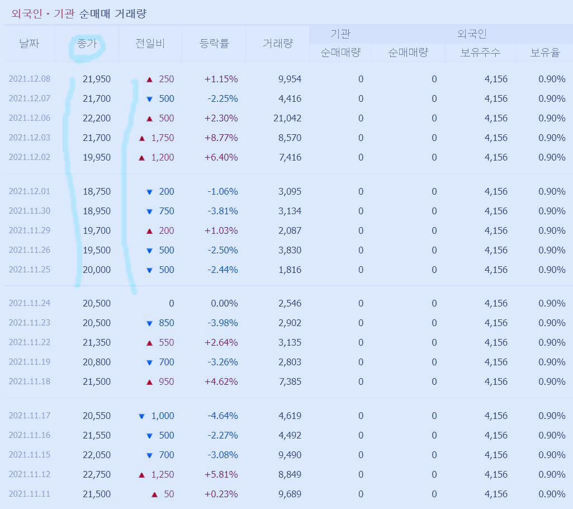The width and height of the screenshot is (573, 509).
Task: Click the blue fall indicator beside 850 on 2021.11.23
Action: click(x=149, y=323)
